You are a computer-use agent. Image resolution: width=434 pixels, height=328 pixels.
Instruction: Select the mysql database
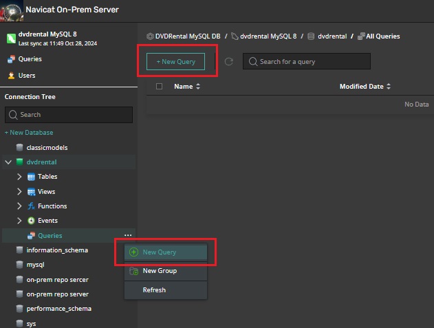pyautogui.click(x=35, y=265)
